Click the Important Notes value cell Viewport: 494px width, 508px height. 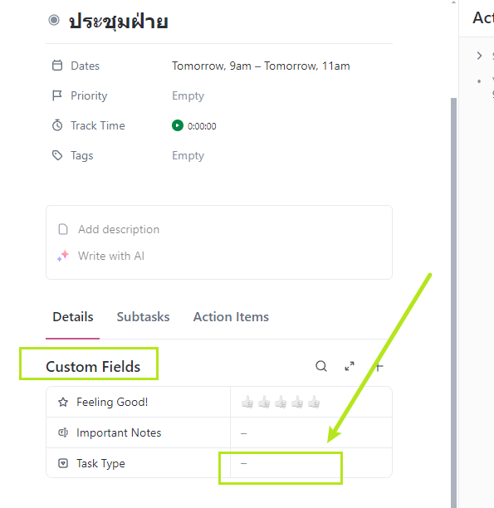click(311, 432)
